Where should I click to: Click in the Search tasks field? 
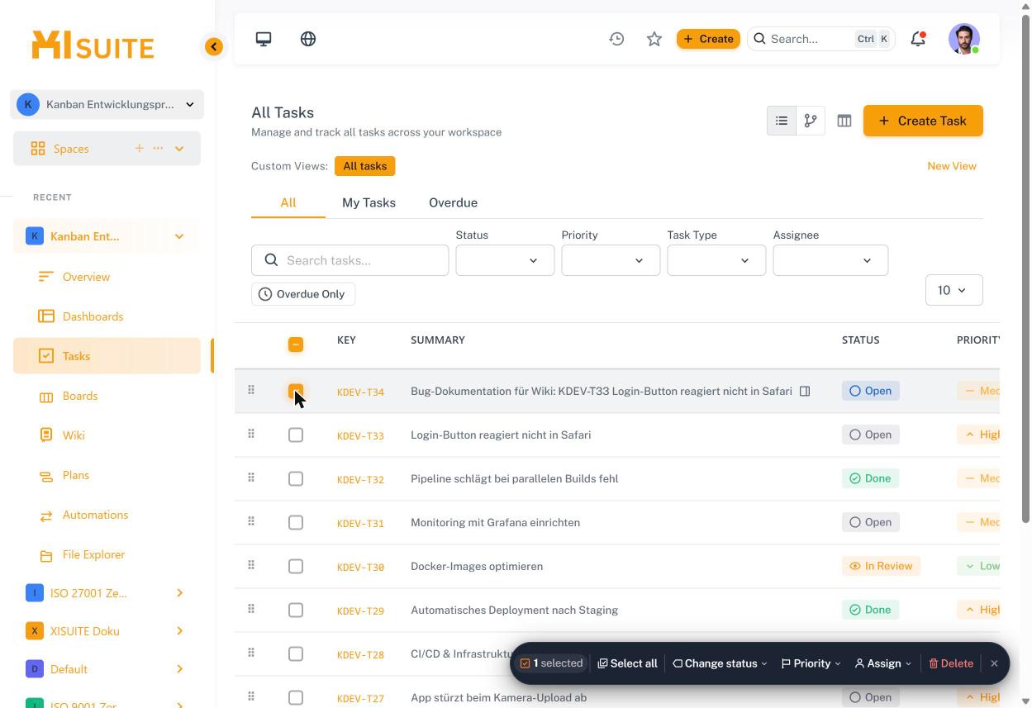coord(350,260)
